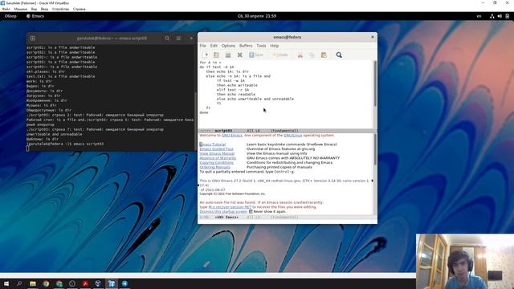Click the New File icon in Emacs toolbar
The width and height of the screenshot is (514, 289).
pyautogui.click(x=206, y=55)
